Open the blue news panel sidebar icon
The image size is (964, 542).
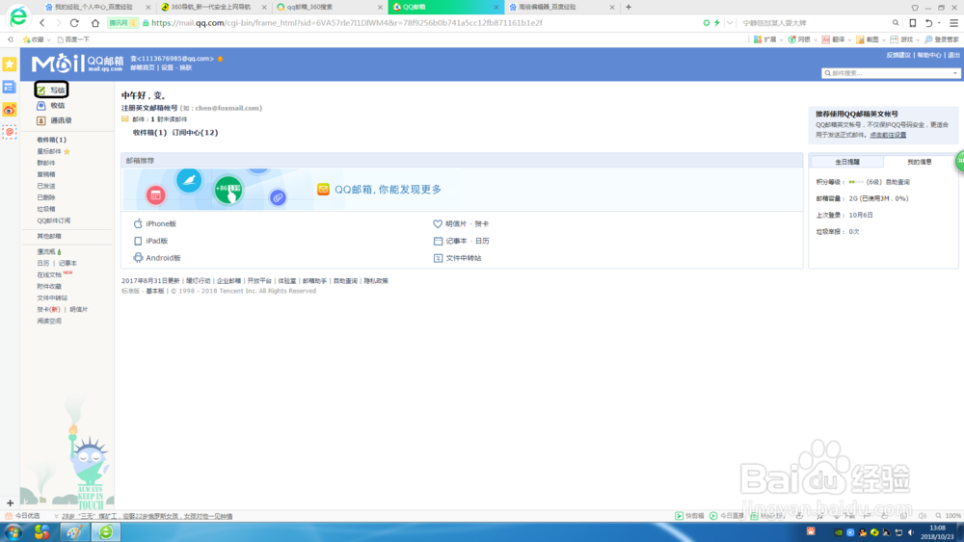pyautogui.click(x=10, y=87)
